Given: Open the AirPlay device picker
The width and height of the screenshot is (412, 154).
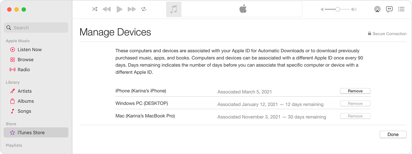Looking at the screenshot, I should [377, 9].
